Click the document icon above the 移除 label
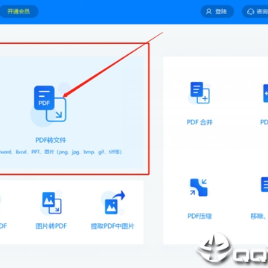This screenshot has width=268, height=268. coord(264,185)
